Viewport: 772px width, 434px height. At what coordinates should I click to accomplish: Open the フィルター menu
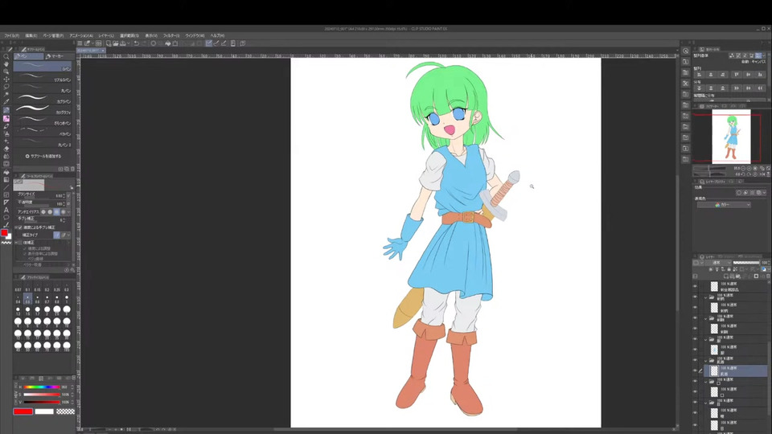(171, 35)
